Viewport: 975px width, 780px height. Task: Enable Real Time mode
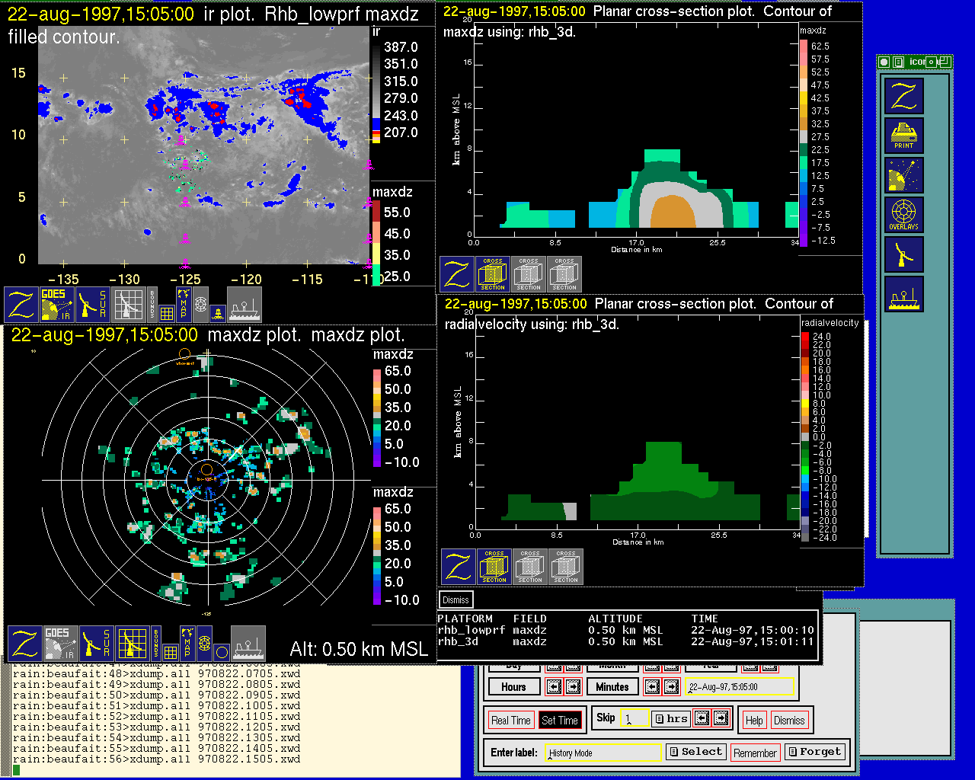tap(510, 721)
